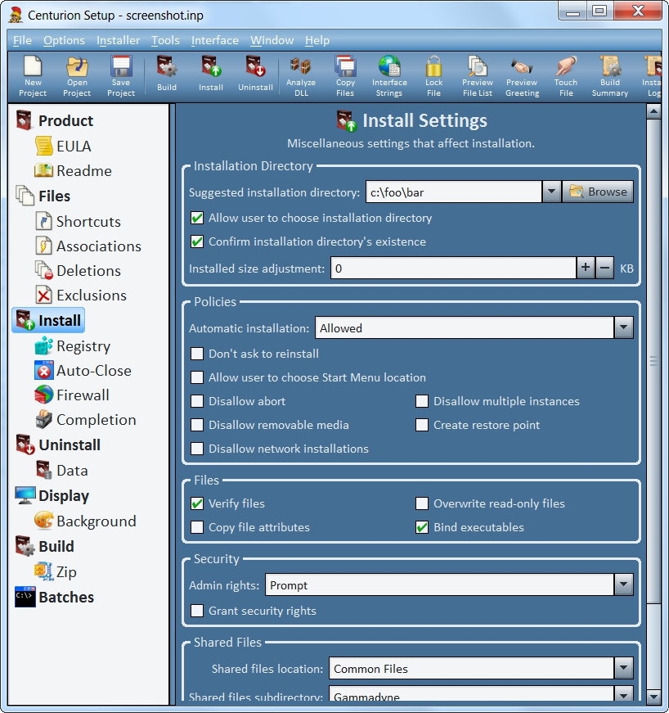Enable Overwrite read-only files
669x713 pixels.
(422, 503)
